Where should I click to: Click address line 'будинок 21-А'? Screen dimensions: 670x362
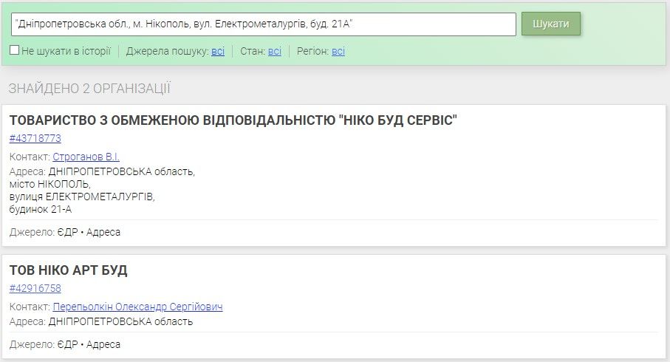coord(41,209)
